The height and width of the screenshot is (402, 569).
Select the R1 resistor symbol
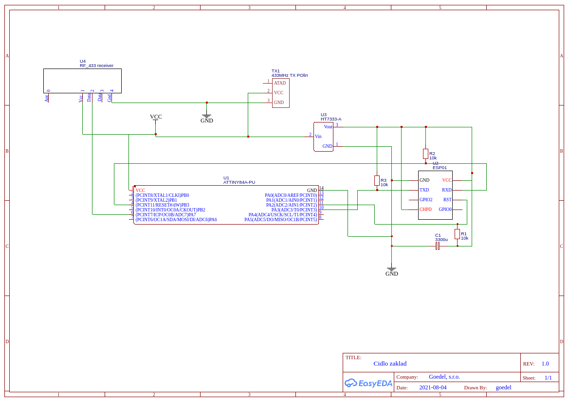[x=457, y=234]
